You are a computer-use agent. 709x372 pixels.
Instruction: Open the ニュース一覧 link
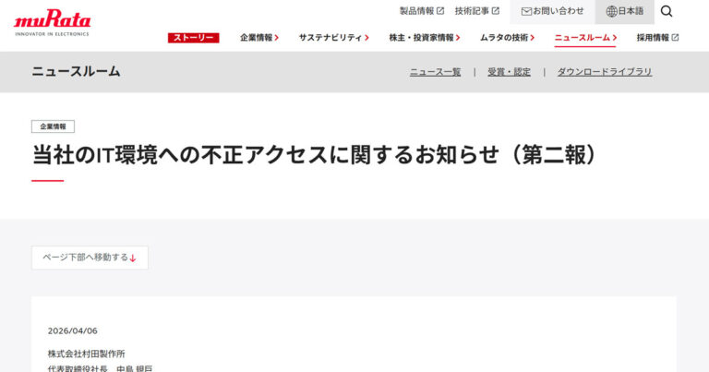click(x=435, y=72)
